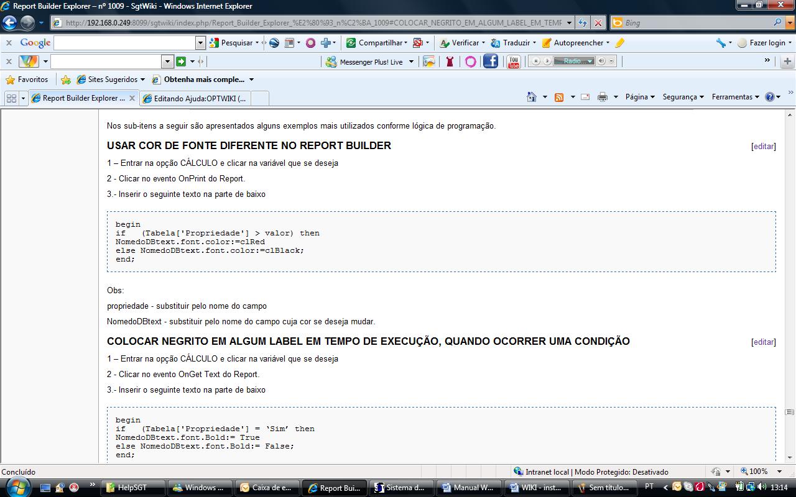Click the Favoritos star button
This screenshot has width=796, height=497.
(27, 80)
